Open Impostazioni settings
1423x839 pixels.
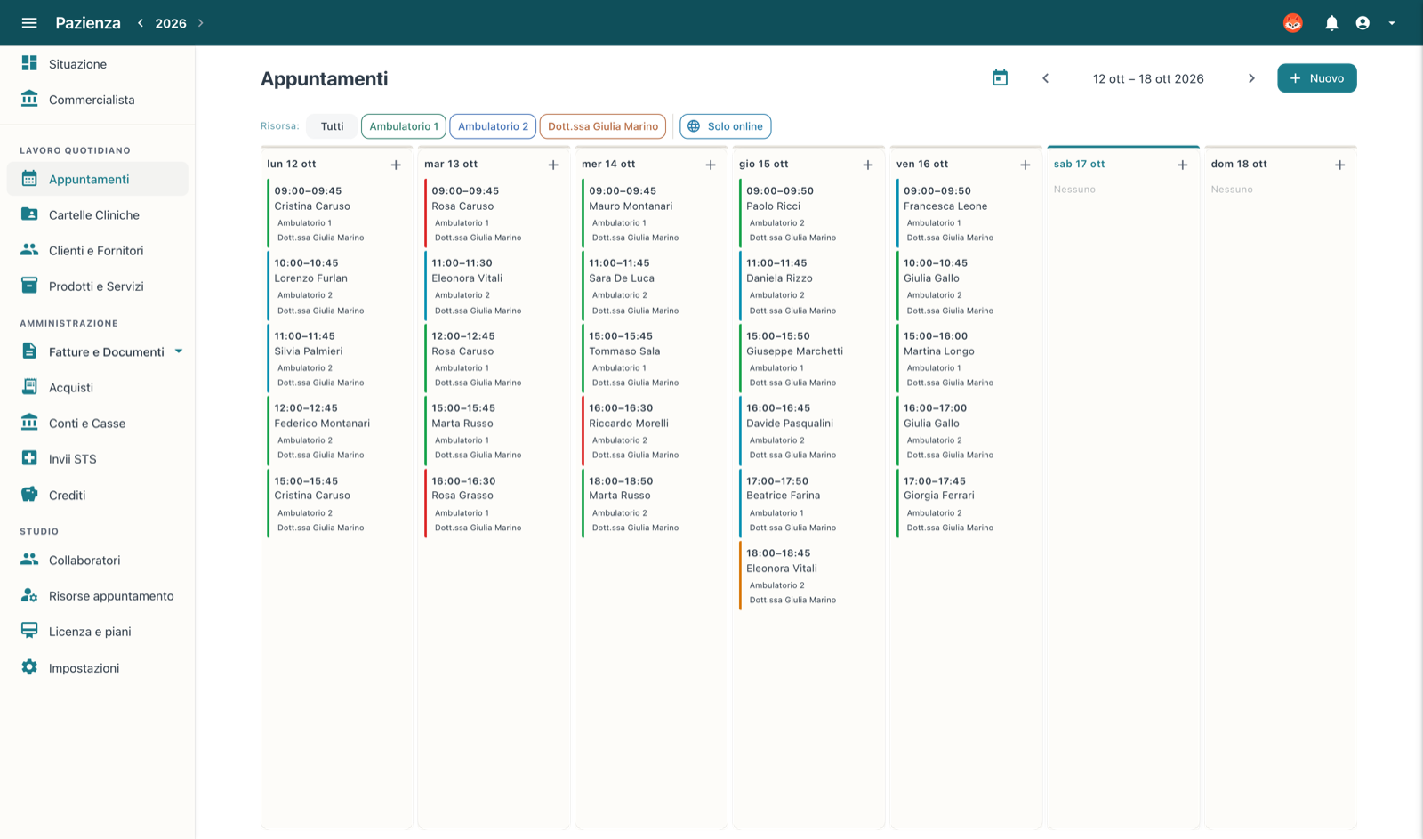(98, 668)
